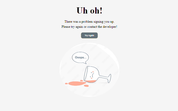
Task: Click the Try Again button
Action: (x=89, y=35)
